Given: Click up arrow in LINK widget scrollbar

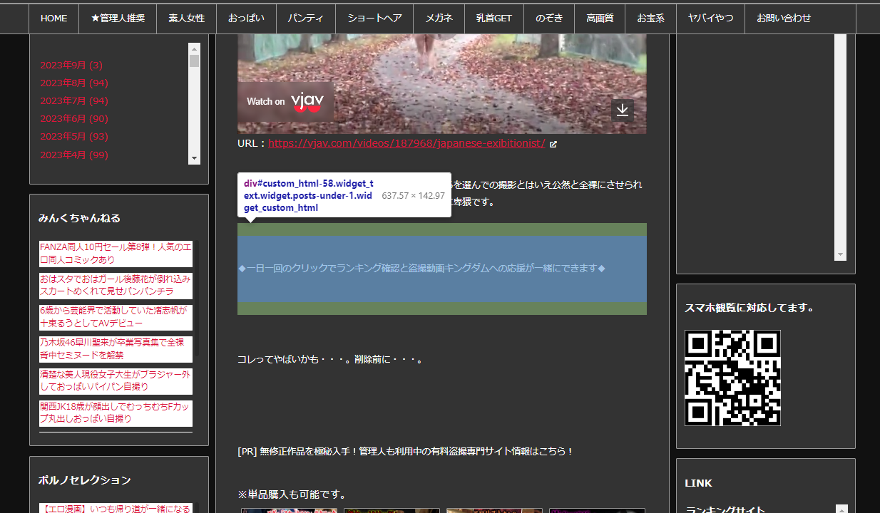Looking at the screenshot, I should point(841,509).
